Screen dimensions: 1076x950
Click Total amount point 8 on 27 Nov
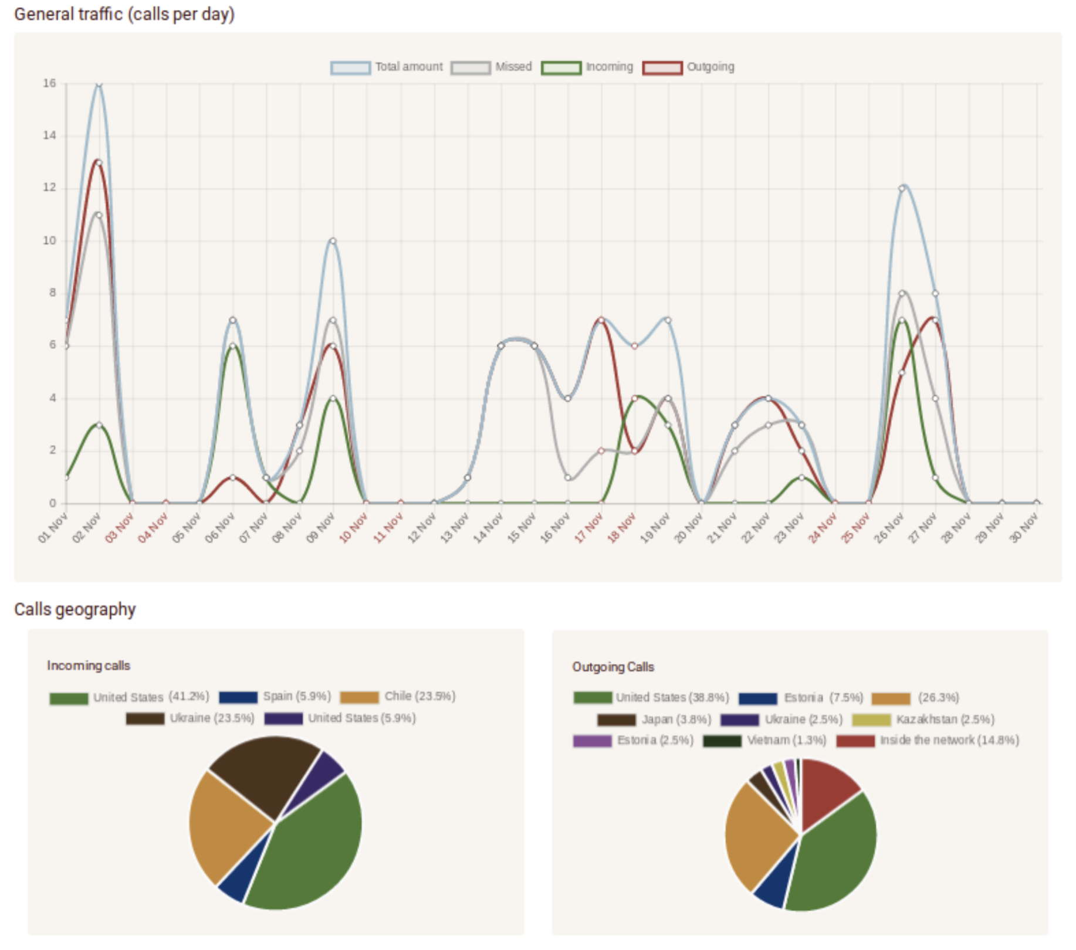coord(936,294)
